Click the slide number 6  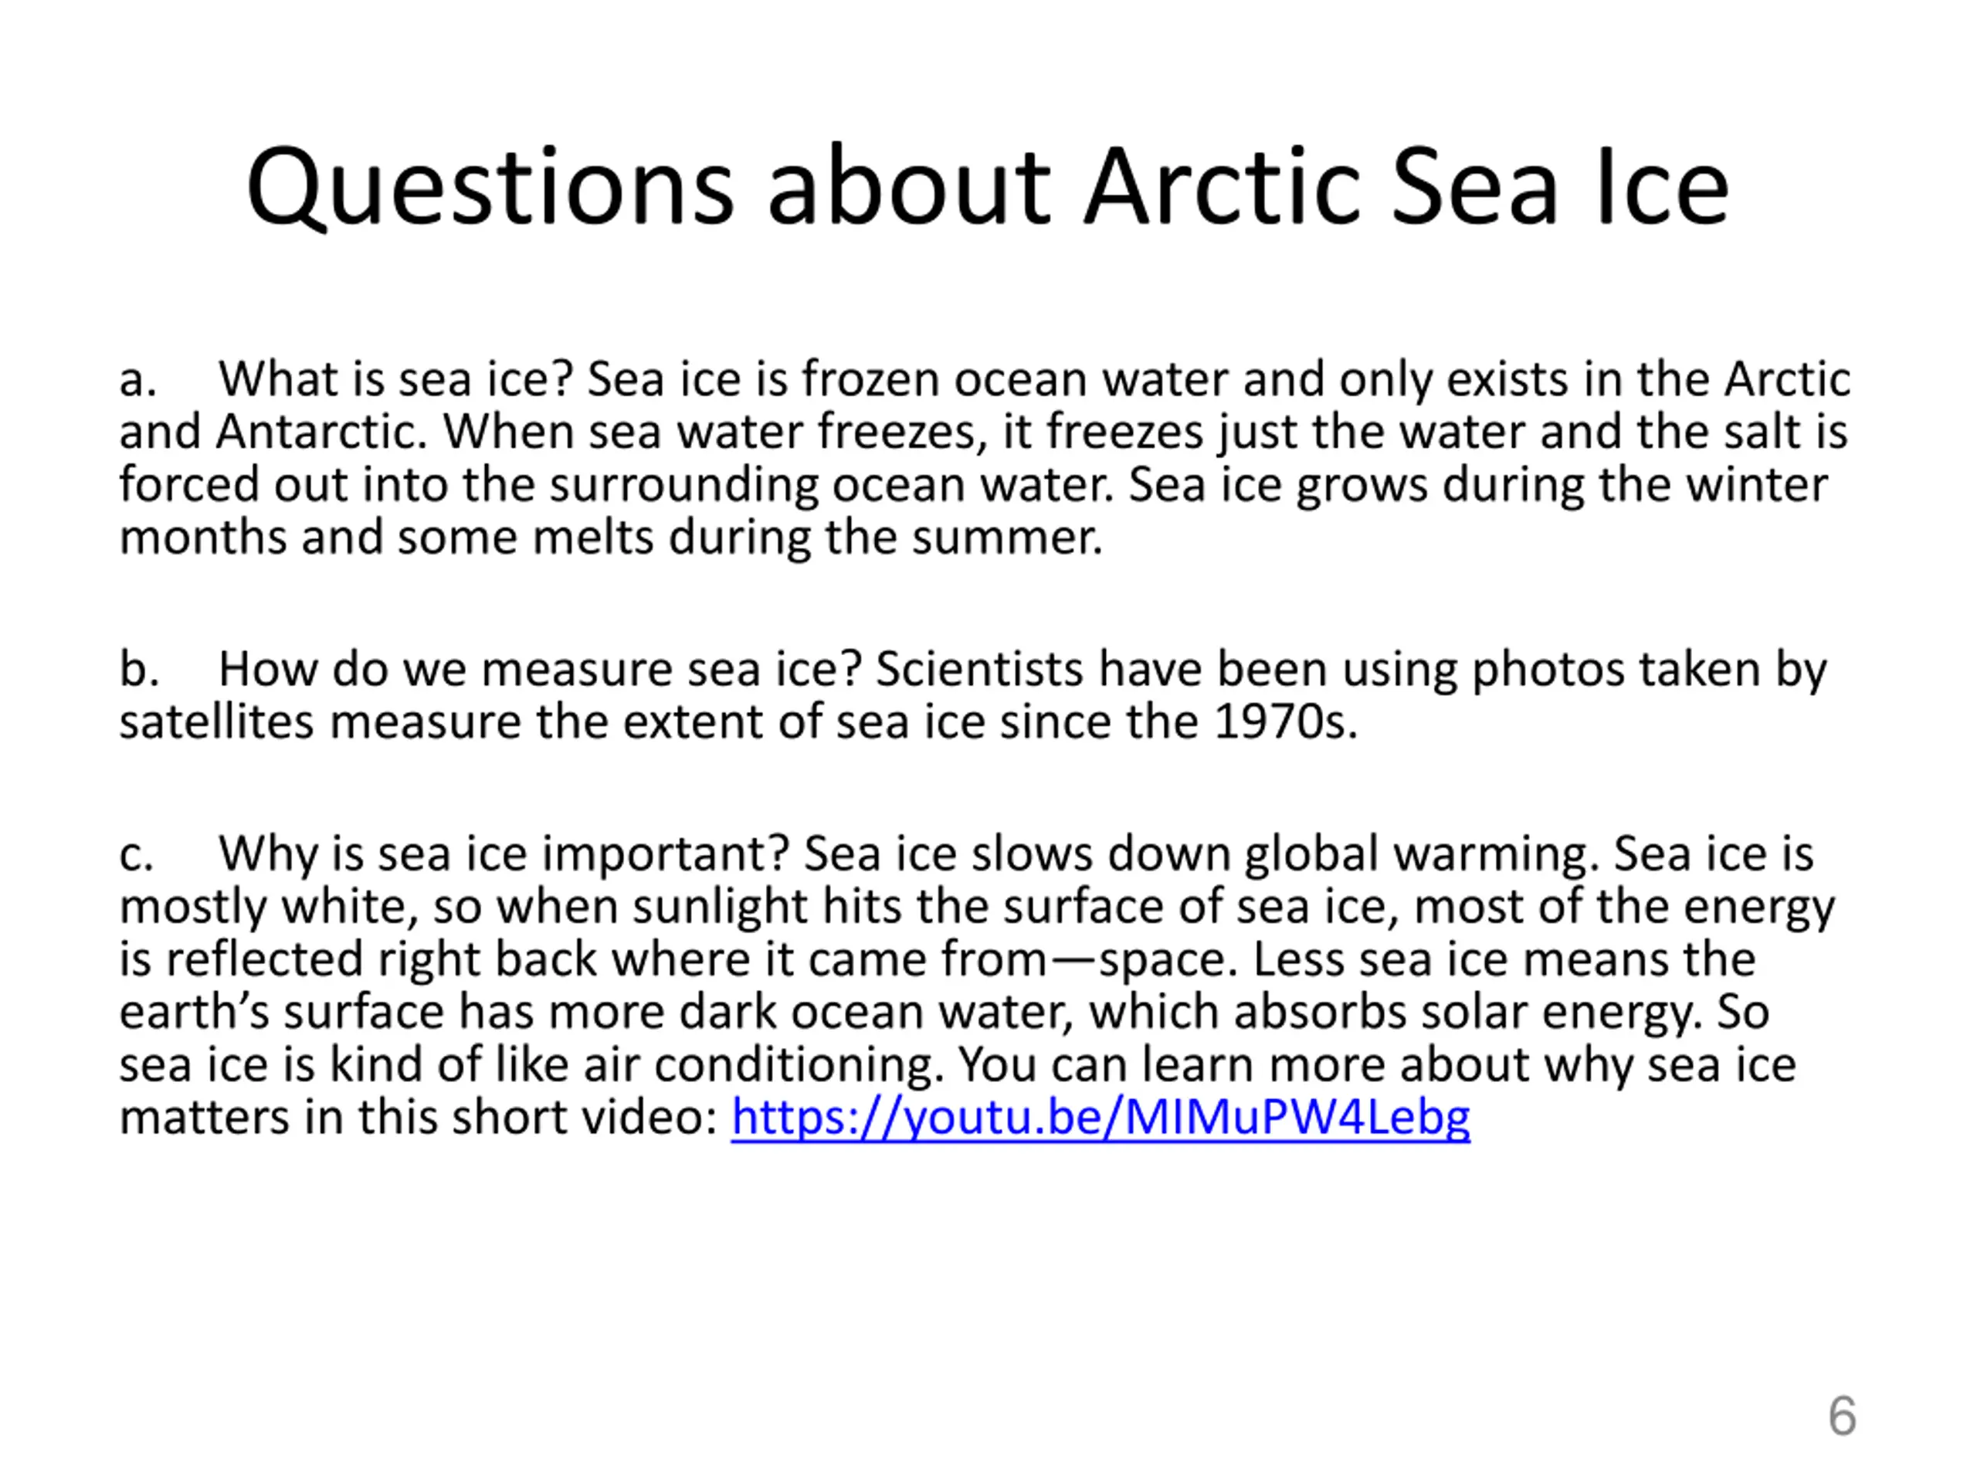[1842, 1416]
